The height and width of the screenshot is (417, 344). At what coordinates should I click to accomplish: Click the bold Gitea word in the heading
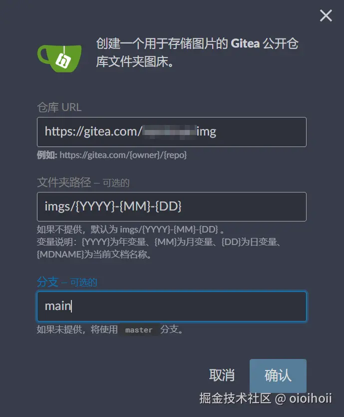pyautogui.click(x=245, y=43)
